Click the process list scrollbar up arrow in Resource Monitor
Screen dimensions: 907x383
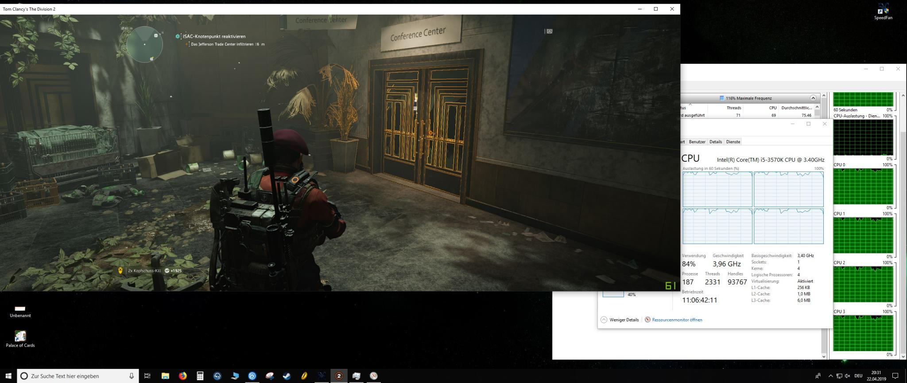click(817, 107)
